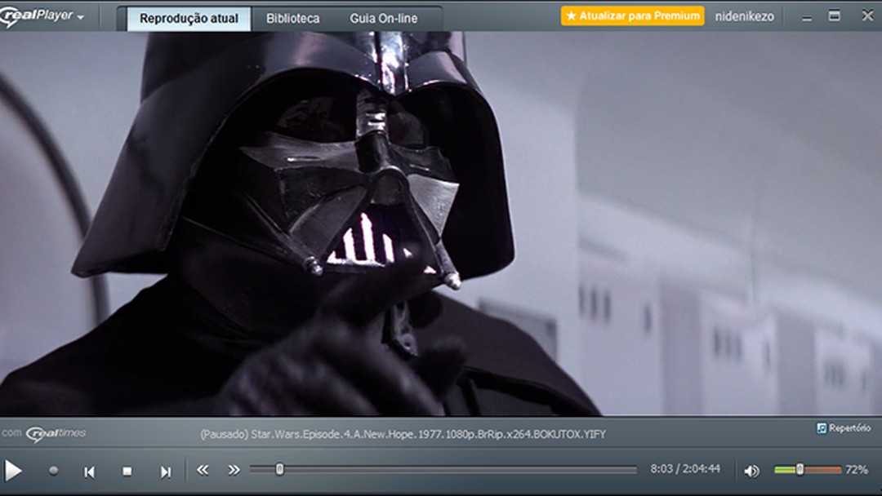Select the Reprodução atual tab

coord(189,18)
